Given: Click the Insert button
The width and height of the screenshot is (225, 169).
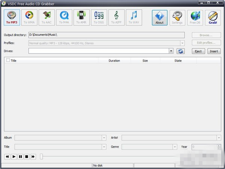Looking at the screenshot, I should tap(213, 51).
